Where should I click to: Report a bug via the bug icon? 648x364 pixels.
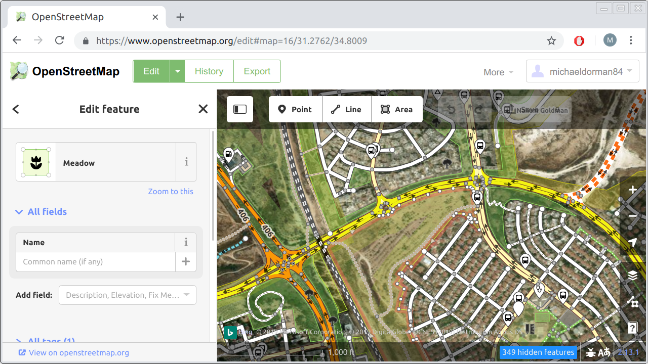pyautogui.click(x=591, y=352)
